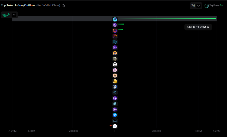The width and height of the screenshot is (227, 137).
Task: Select the grey animal photo token icon
Action: 115,59
